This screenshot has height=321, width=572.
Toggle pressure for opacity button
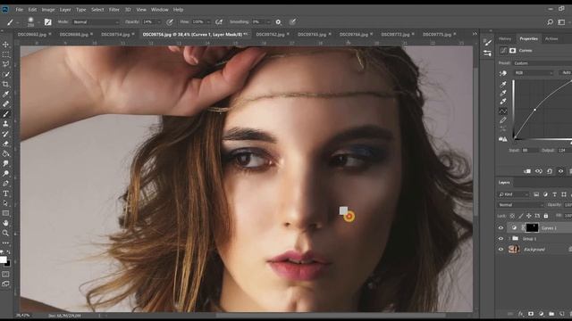coord(170,22)
